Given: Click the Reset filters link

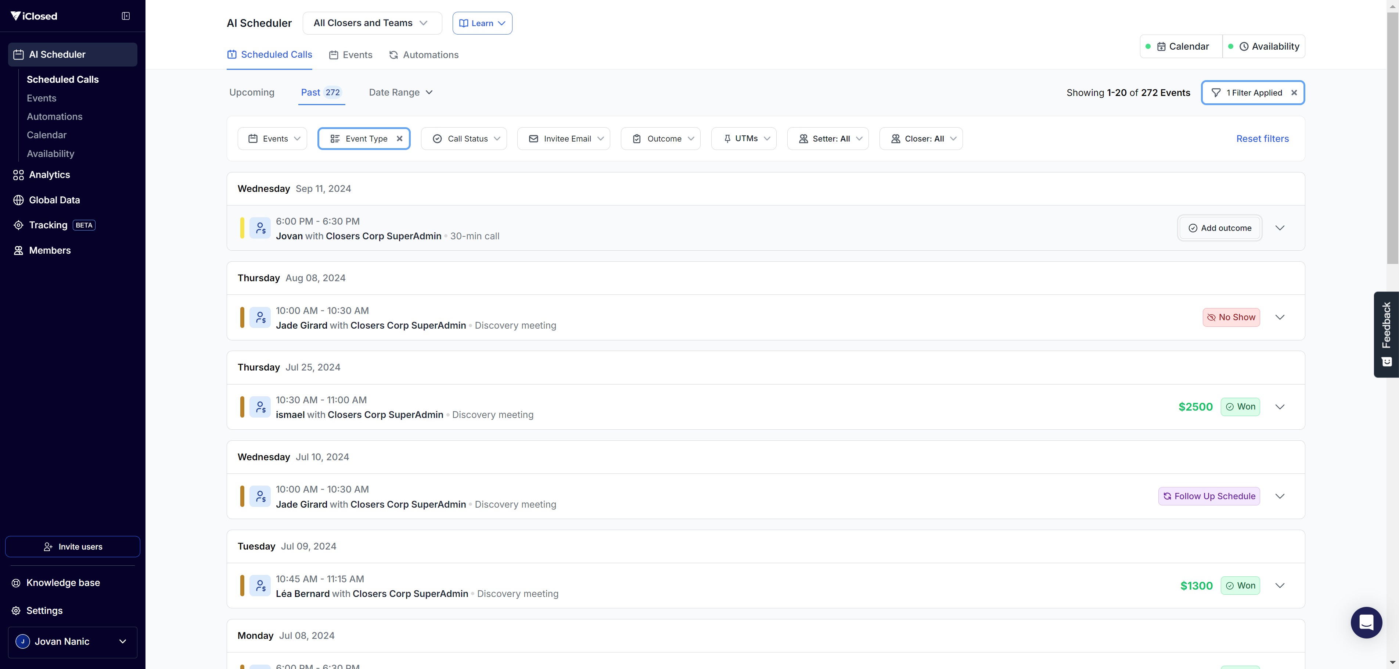Looking at the screenshot, I should (x=1262, y=139).
